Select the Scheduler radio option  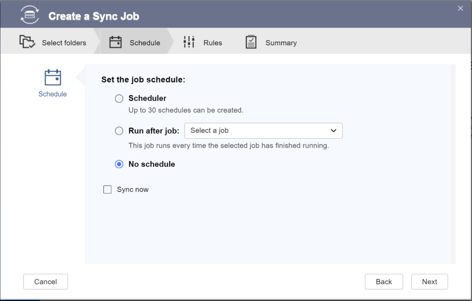pos(119,99)
